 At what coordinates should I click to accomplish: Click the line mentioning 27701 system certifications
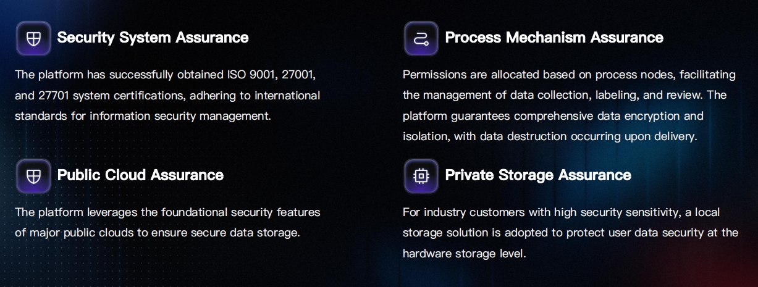(x=167, y=96)
